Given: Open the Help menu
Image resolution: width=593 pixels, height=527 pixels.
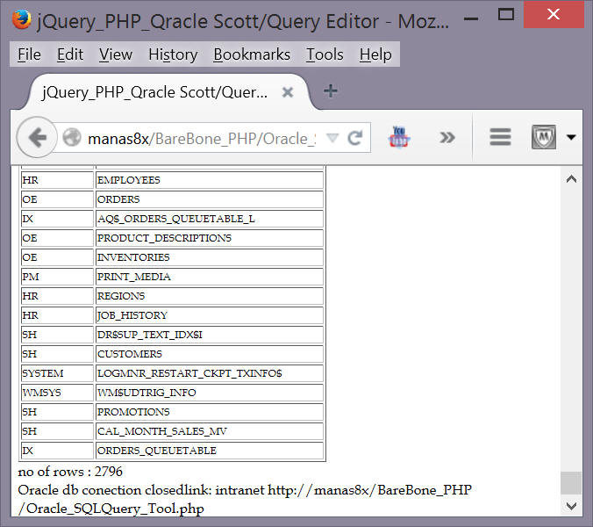Looking at the screenshot, I should pos(375,54).
